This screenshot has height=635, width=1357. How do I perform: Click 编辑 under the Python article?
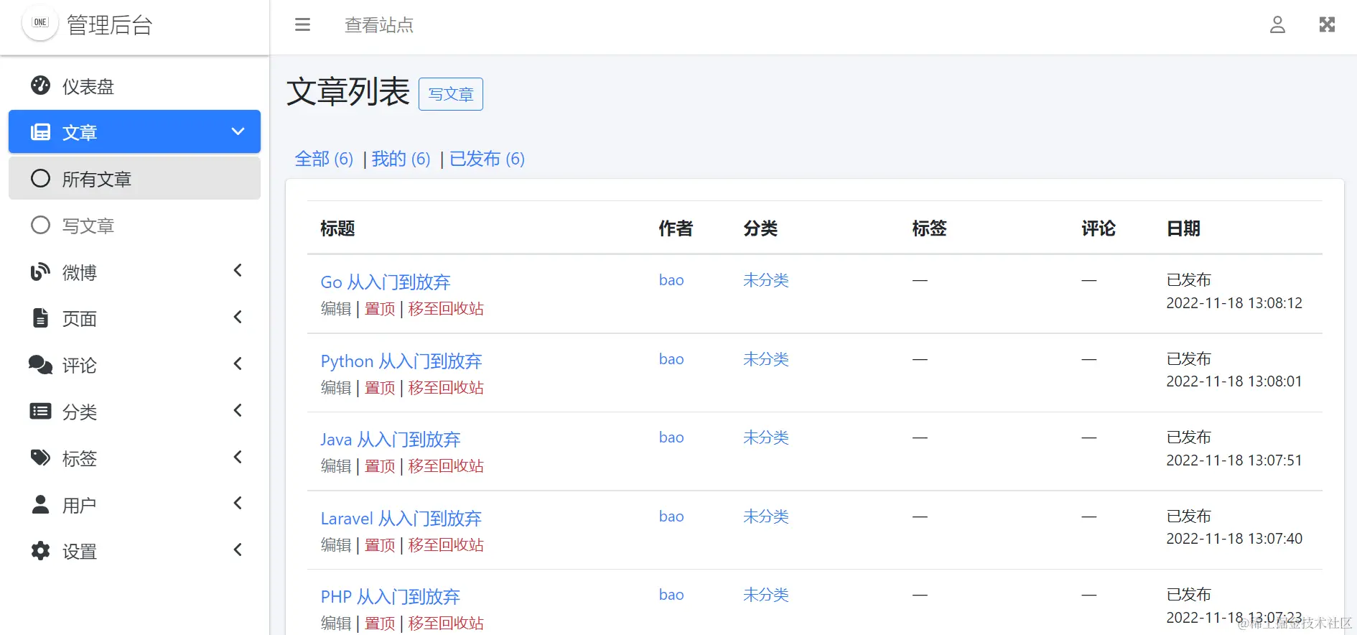pos(336,388)
